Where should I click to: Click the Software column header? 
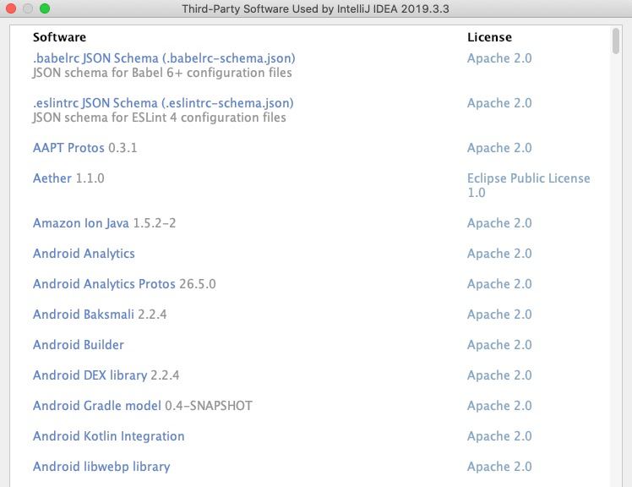(x=59, y=37)
